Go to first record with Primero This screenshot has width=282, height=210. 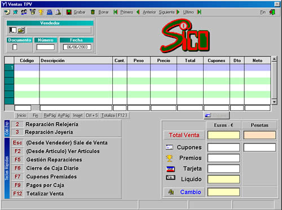124,12
